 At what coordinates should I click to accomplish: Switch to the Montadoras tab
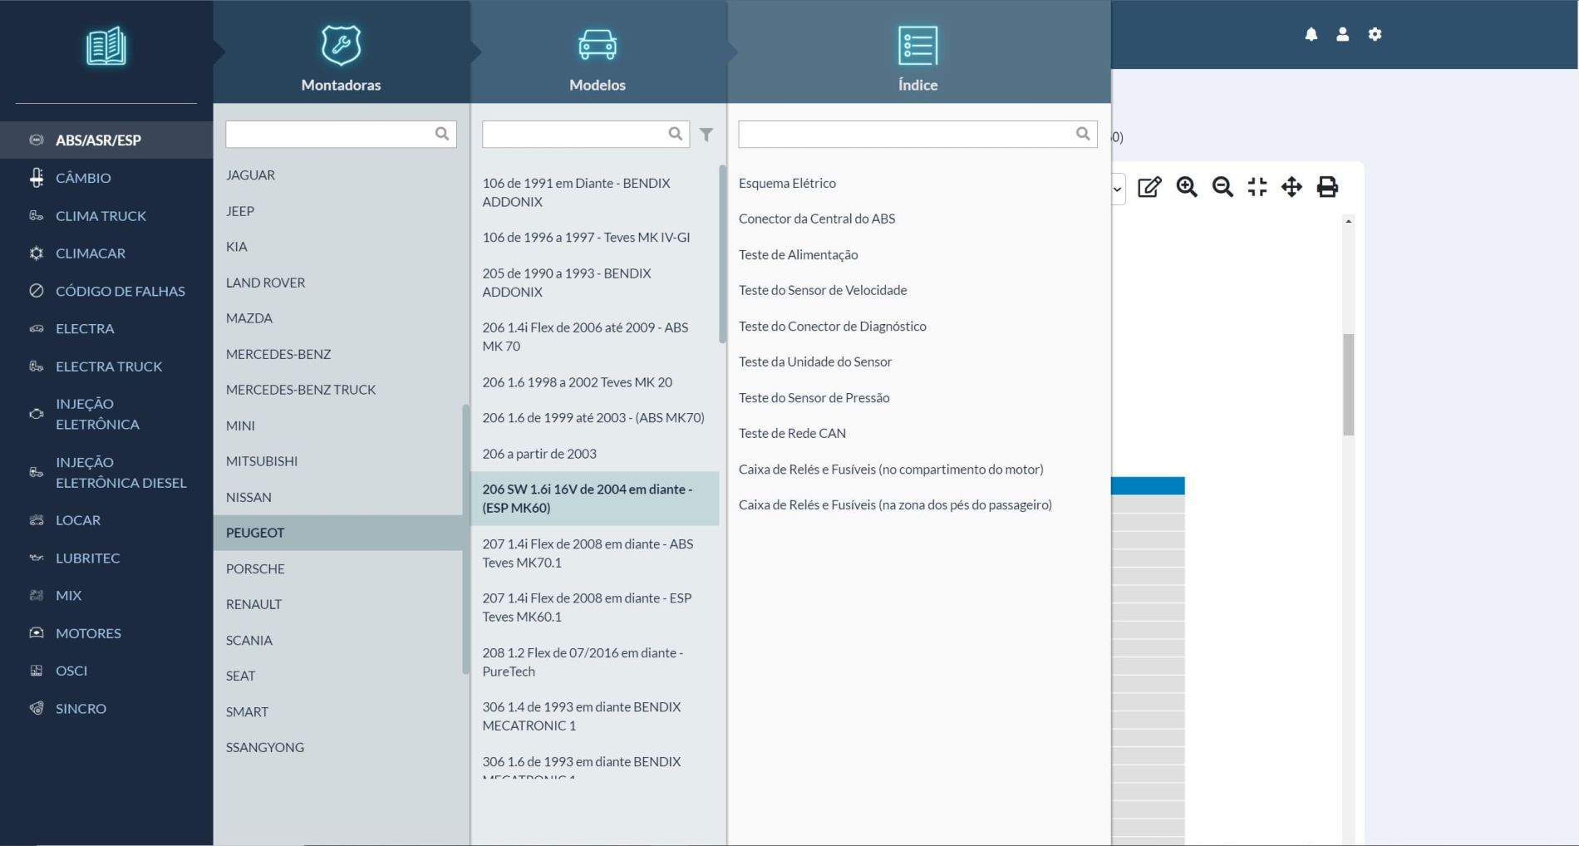(341, 58)
